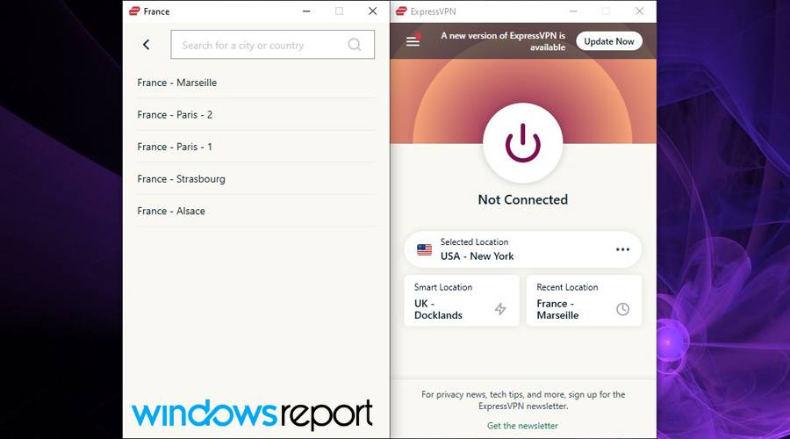Click the Update Now button

point(609,41)
